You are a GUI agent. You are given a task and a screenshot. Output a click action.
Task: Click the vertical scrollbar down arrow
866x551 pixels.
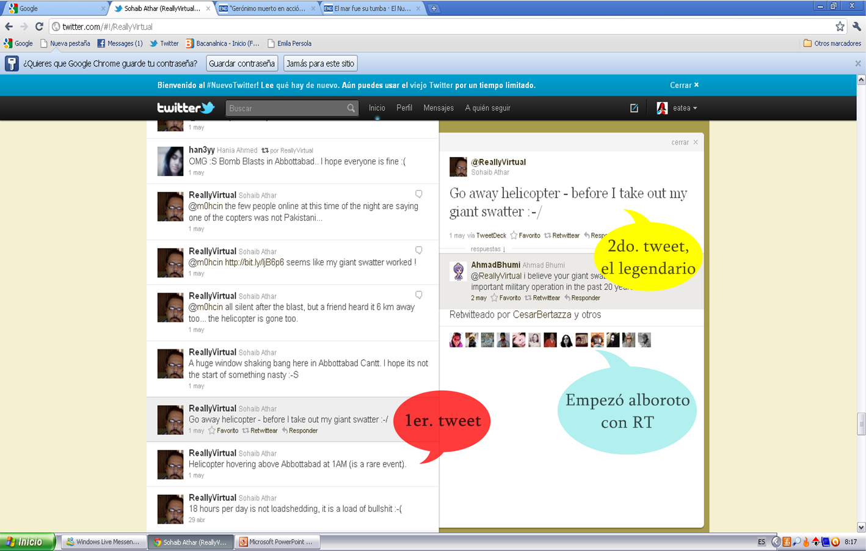point(861,527)
